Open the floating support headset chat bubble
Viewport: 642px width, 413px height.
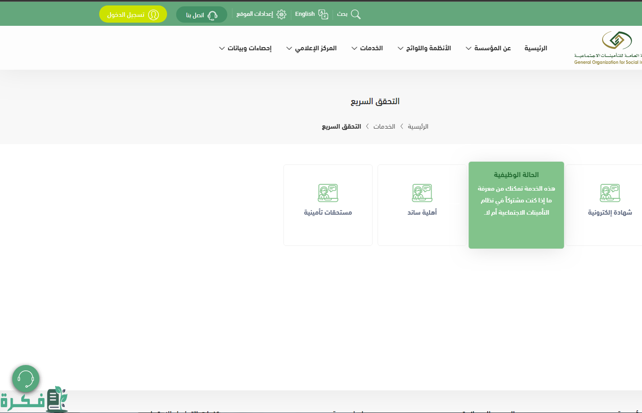pos(26,379)
